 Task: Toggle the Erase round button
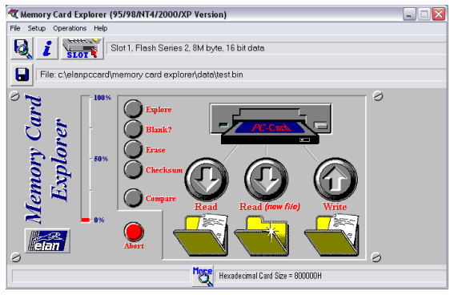pos(133,149)
